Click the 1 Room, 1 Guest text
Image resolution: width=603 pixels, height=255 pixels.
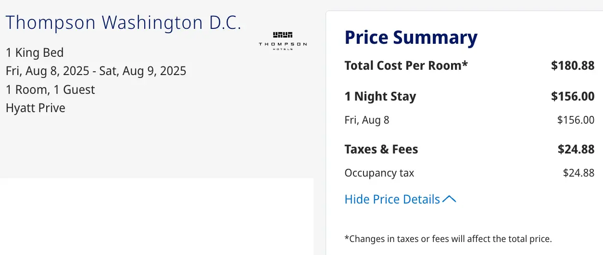[50, 90]
